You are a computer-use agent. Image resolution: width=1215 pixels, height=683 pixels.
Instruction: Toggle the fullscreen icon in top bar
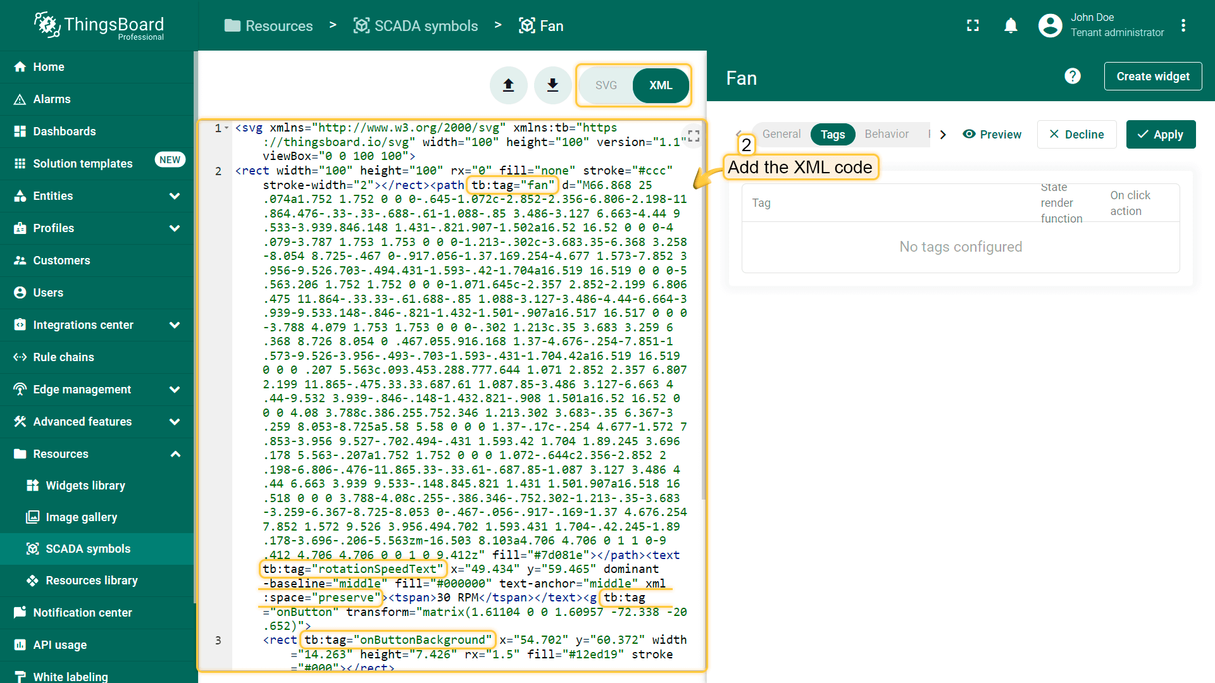click(973, 25)
